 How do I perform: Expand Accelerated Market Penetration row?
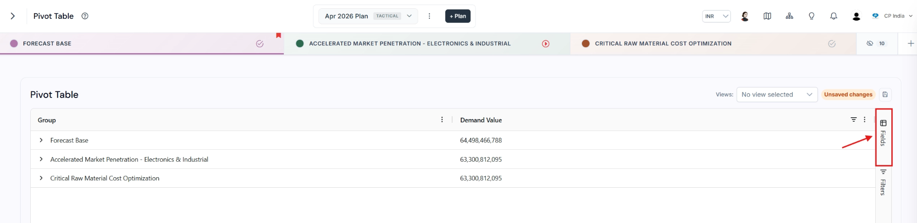(x=41, y=159)
